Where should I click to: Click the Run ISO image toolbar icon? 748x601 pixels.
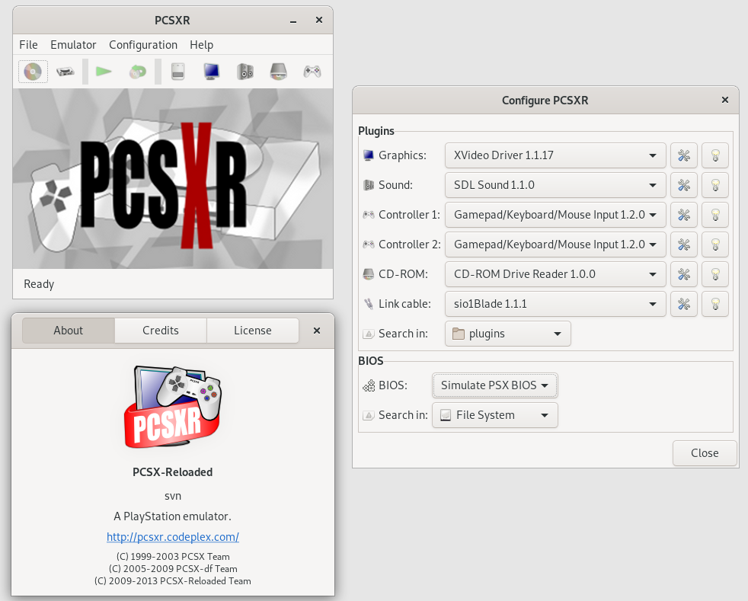[66, 72]
